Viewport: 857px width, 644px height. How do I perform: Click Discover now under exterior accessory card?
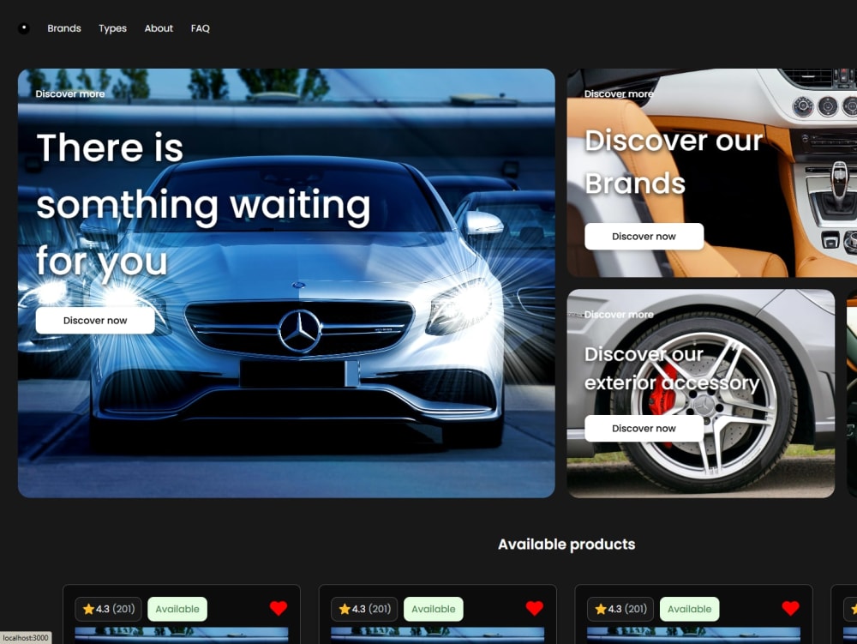644,428
